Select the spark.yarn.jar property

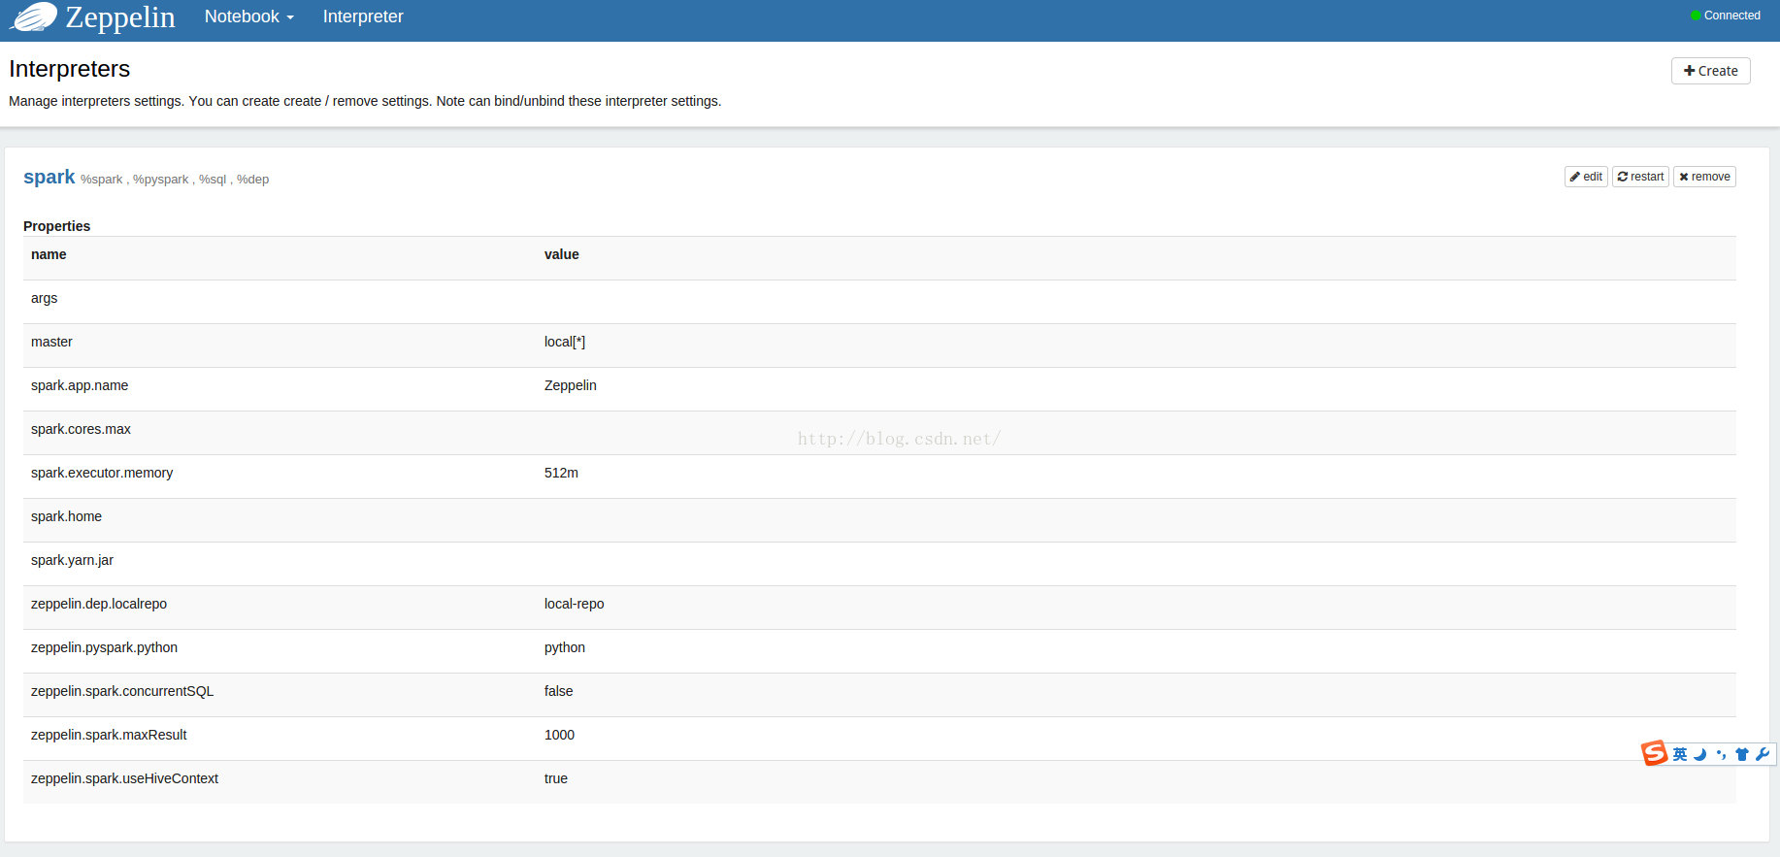(x=72, y=560)
